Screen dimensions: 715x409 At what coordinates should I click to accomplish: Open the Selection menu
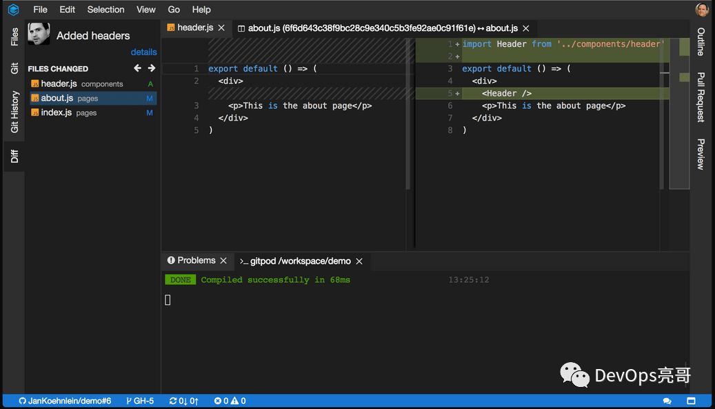pos(105,10)
